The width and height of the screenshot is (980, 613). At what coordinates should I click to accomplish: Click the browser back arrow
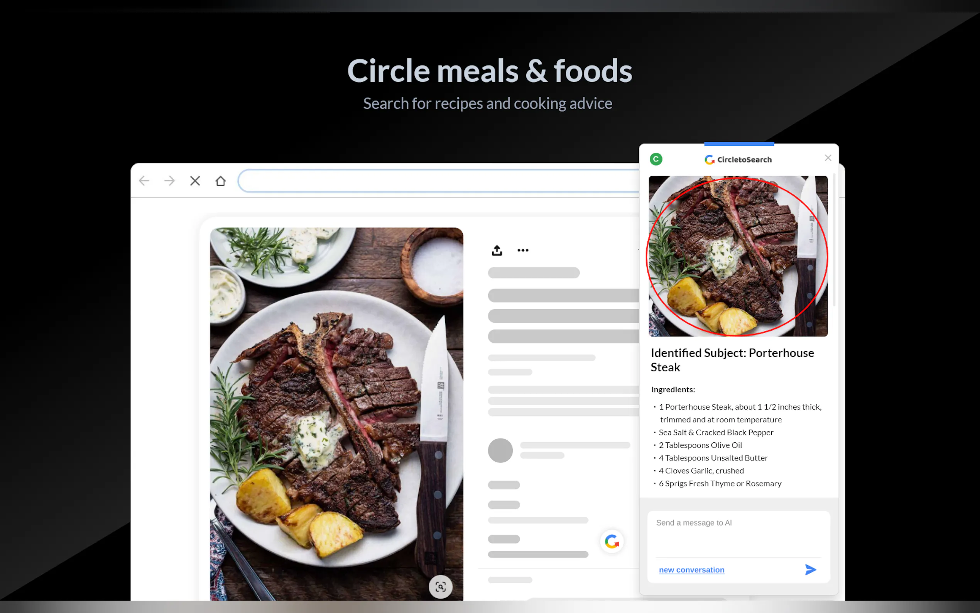click(144, 181)
